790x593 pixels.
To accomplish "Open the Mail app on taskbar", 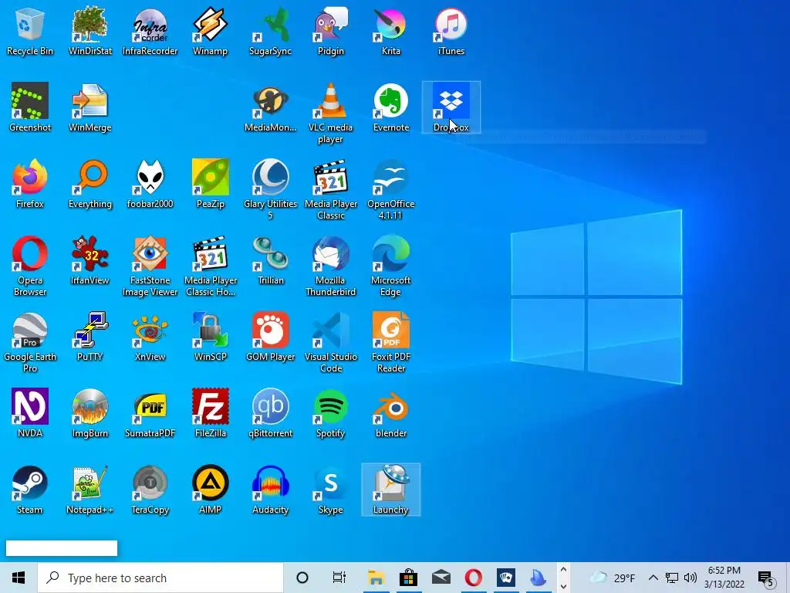I will coord(441,578).
